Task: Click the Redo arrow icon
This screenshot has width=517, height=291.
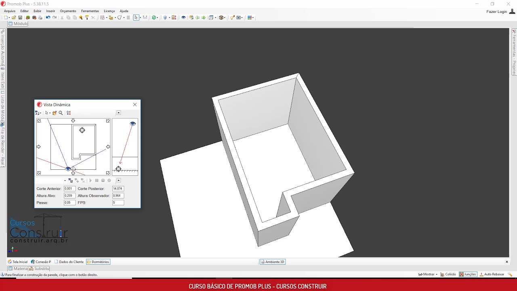Action: pos(55,17)
